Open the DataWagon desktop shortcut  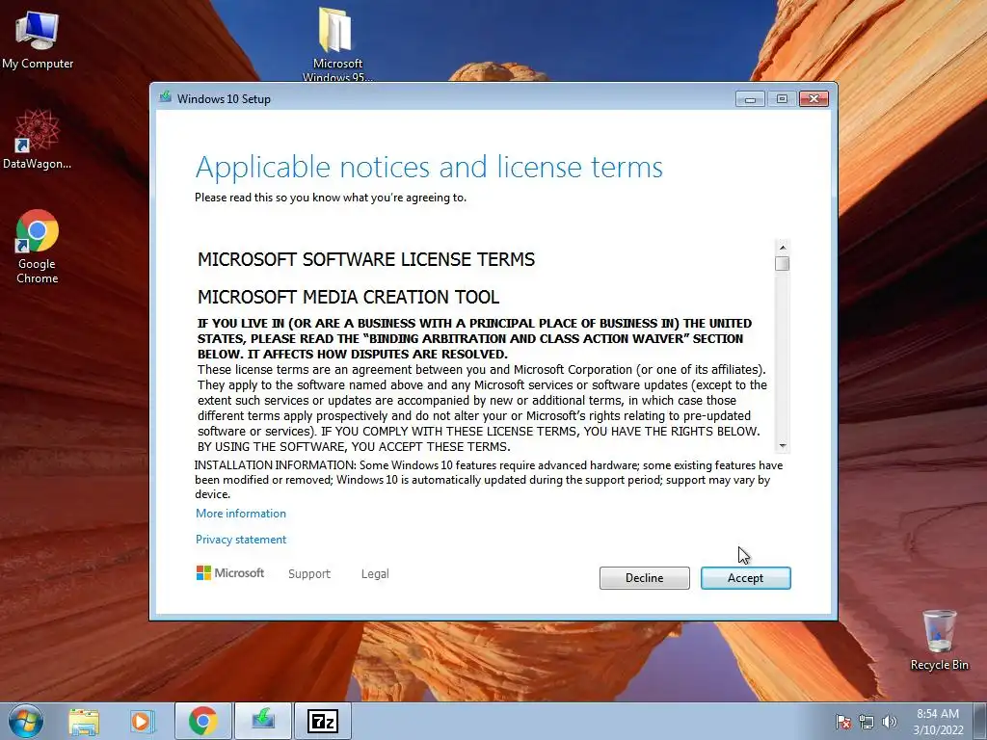click(38, 139)
